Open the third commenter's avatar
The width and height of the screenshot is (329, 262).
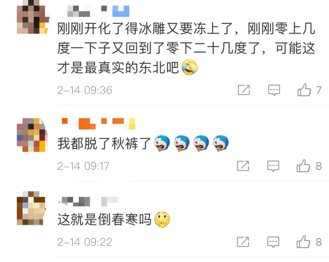(x=31, y=208)
